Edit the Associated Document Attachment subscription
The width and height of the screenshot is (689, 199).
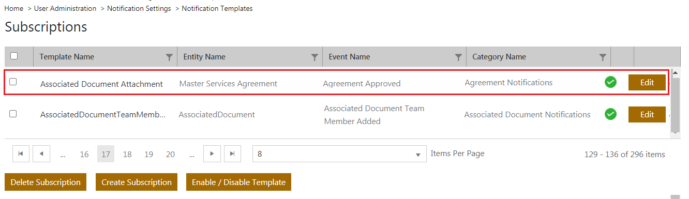pyautogui.click(x=647, y=82)
